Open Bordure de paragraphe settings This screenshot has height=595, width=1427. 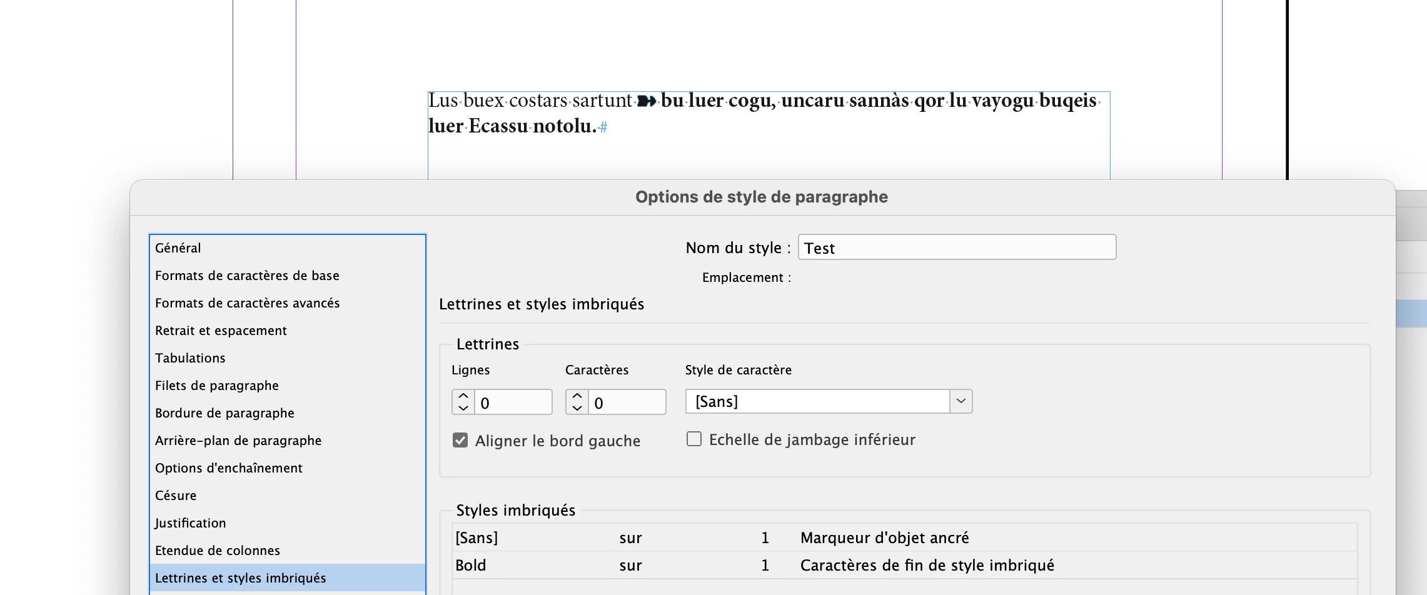coord(224,413)
